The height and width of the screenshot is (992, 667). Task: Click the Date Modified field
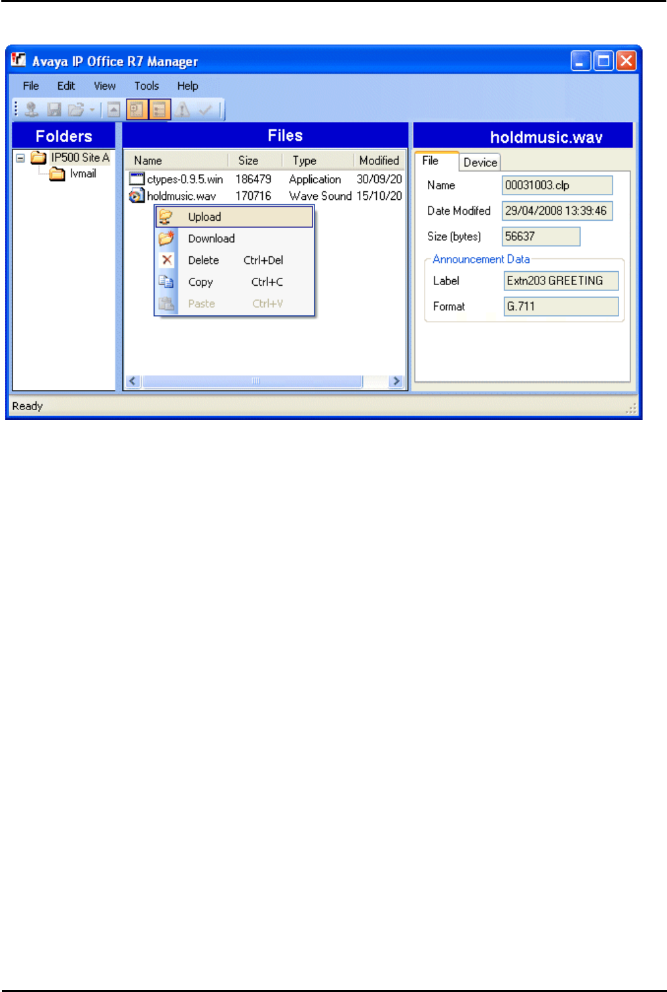coord(558,211)
